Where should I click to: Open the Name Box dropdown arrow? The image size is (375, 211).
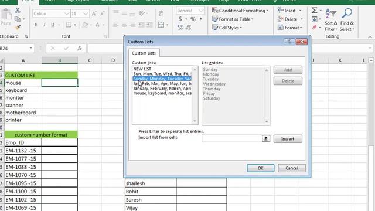click(31, 48)
